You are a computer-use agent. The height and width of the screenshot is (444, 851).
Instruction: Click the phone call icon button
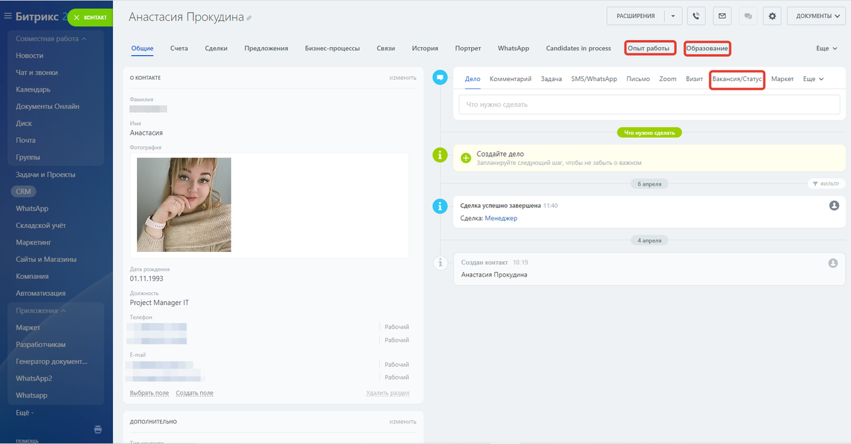tap(696, 16)
